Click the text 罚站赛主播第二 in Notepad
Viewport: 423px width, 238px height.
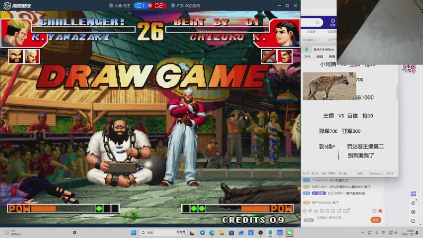click(365, 147)
